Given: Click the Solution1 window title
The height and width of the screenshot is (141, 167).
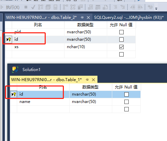Looking at the screenshot, I should [31, 70].
